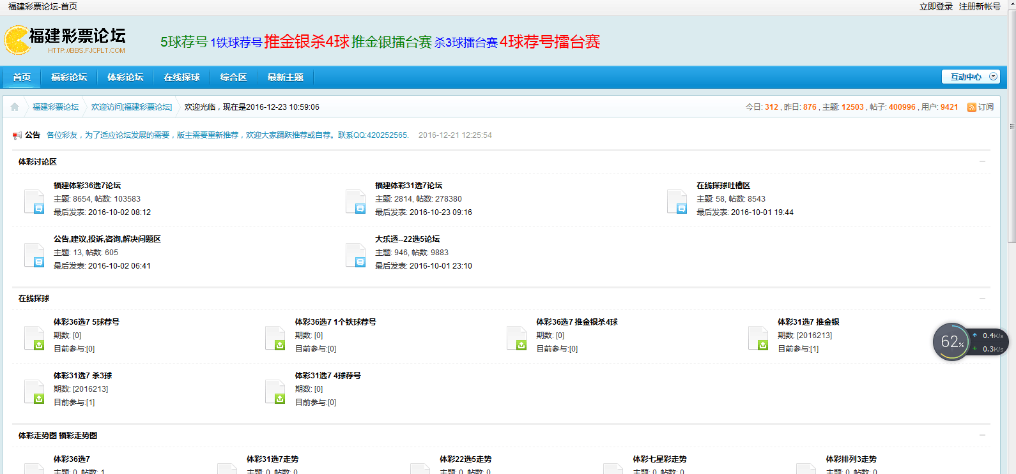Click last post time 2016-10-01 19:44
1016x474 pixels.
762,212
